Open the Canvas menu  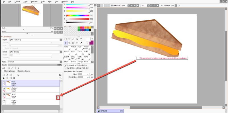tap(17, 2)
